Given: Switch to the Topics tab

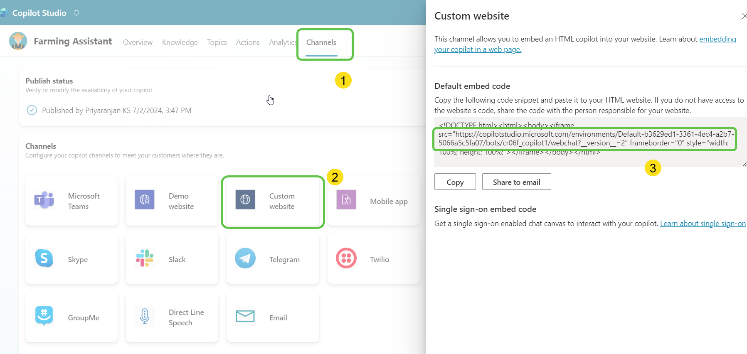Looking at the screenshot, I should click(217, 42).
